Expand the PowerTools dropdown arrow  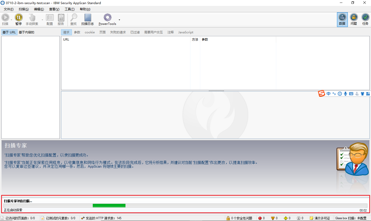click(119, 20)
